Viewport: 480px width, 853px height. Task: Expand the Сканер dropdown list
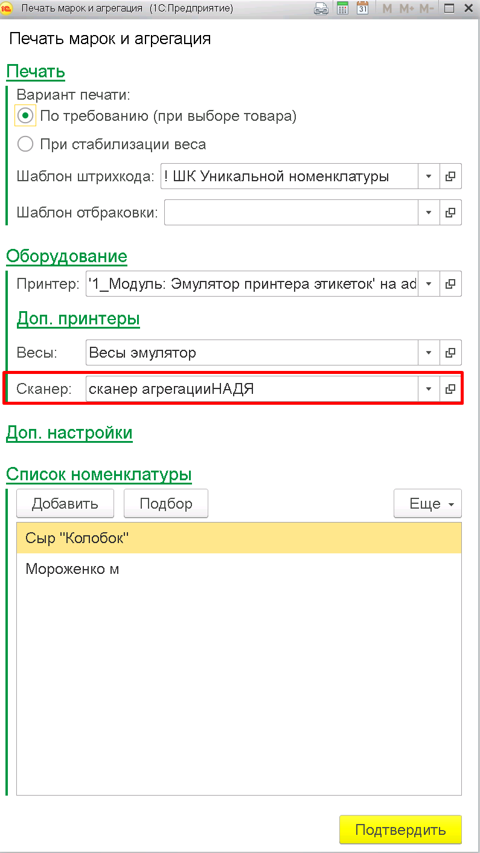[x=429, y=389]
